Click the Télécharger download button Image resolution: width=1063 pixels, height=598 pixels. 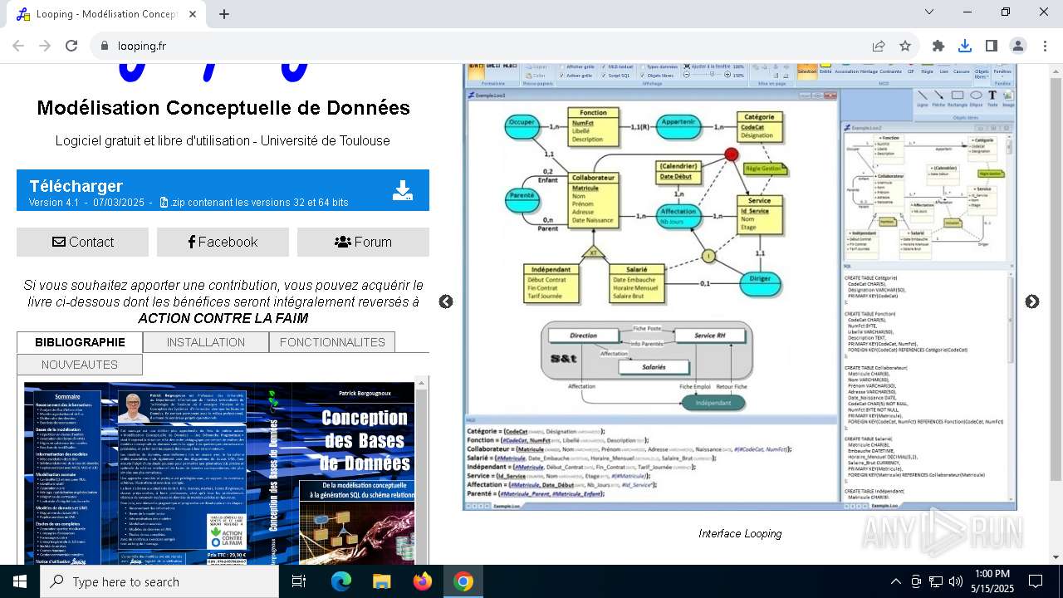(x=223, y=190)
